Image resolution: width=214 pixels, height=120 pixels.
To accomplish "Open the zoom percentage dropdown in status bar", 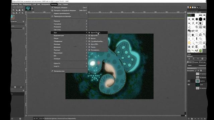I will [x=41, y=119].
